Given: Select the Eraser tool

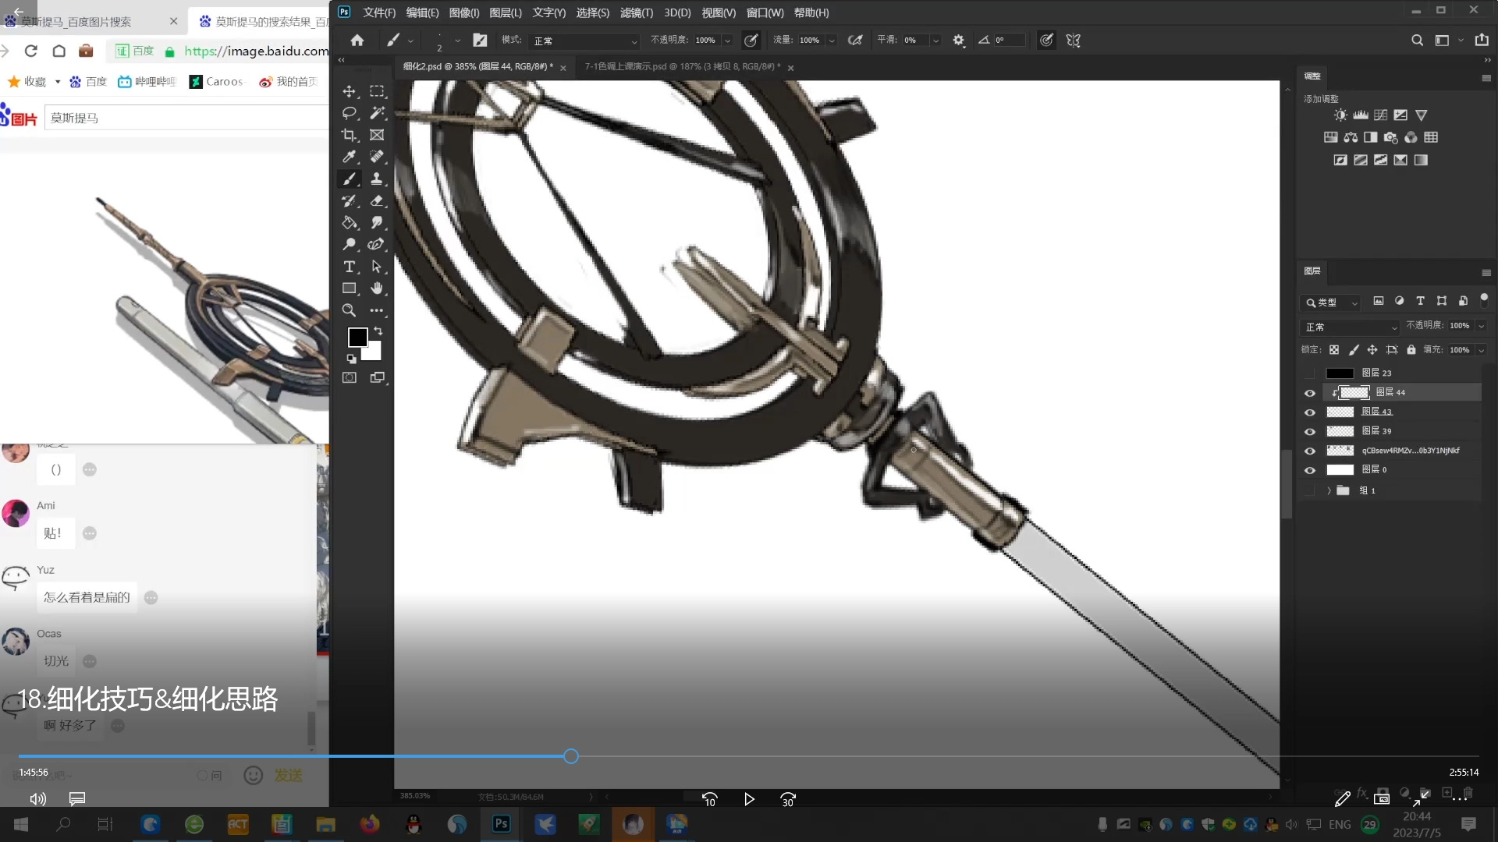Looking at the screenshot, I should tap(377, 200).
